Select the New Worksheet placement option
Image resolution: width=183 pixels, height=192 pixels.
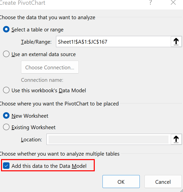point(6,116)
